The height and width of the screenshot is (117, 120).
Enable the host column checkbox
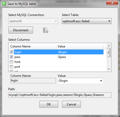[11, 62]
